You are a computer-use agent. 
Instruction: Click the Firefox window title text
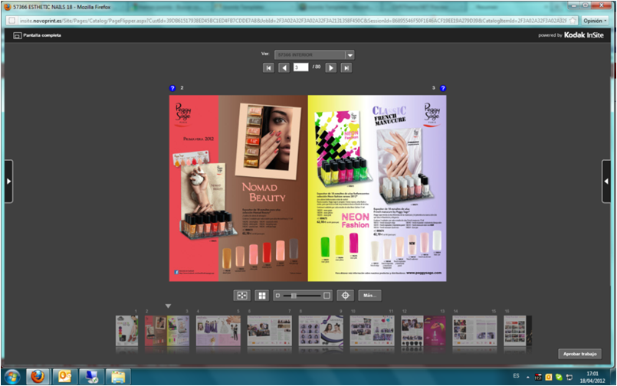click(x=62, y=7)
